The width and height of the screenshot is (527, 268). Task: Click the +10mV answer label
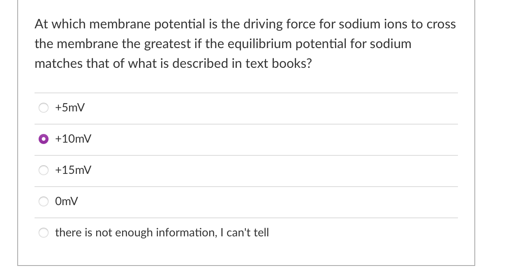[72, 139]
